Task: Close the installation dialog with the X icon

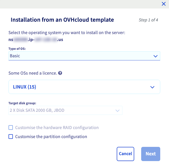Action: click(163, 4)
